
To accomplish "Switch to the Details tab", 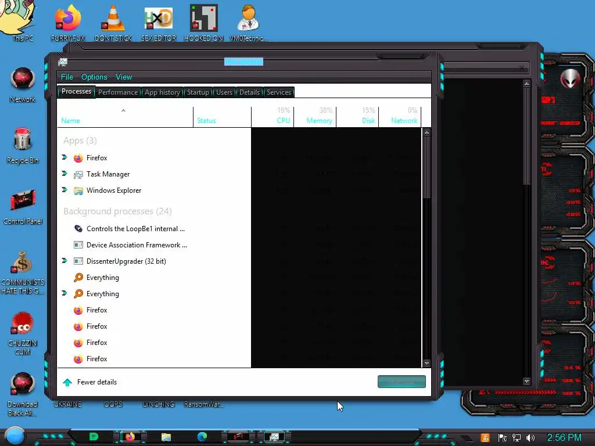I will point(249,92).
